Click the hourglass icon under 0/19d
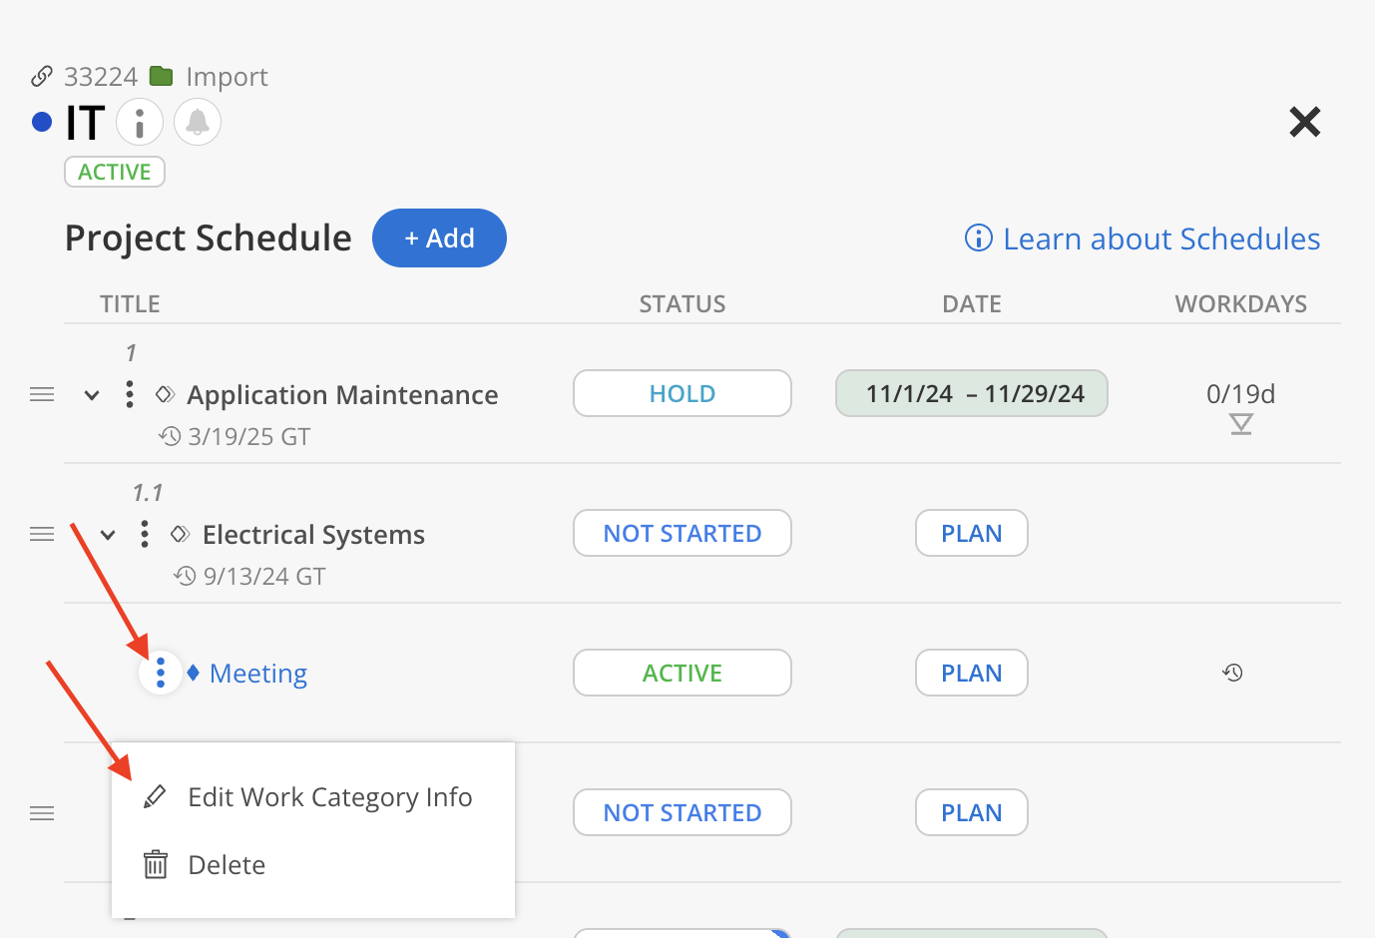This screenshot has height=938, width=1375. tap(1241, 425)
